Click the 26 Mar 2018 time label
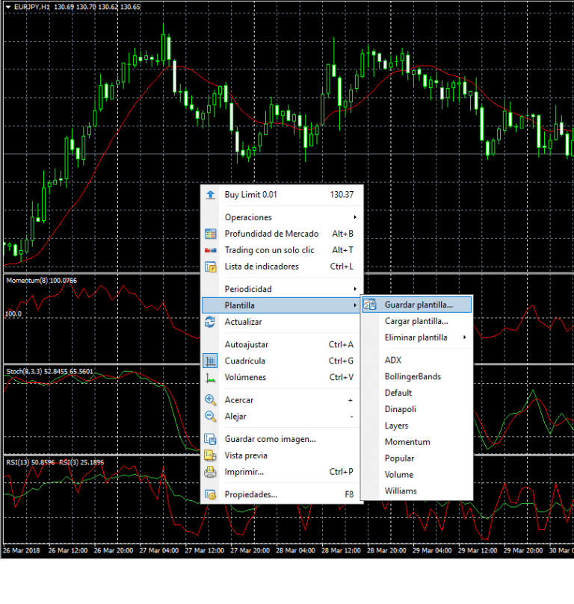 pos(22,550)
